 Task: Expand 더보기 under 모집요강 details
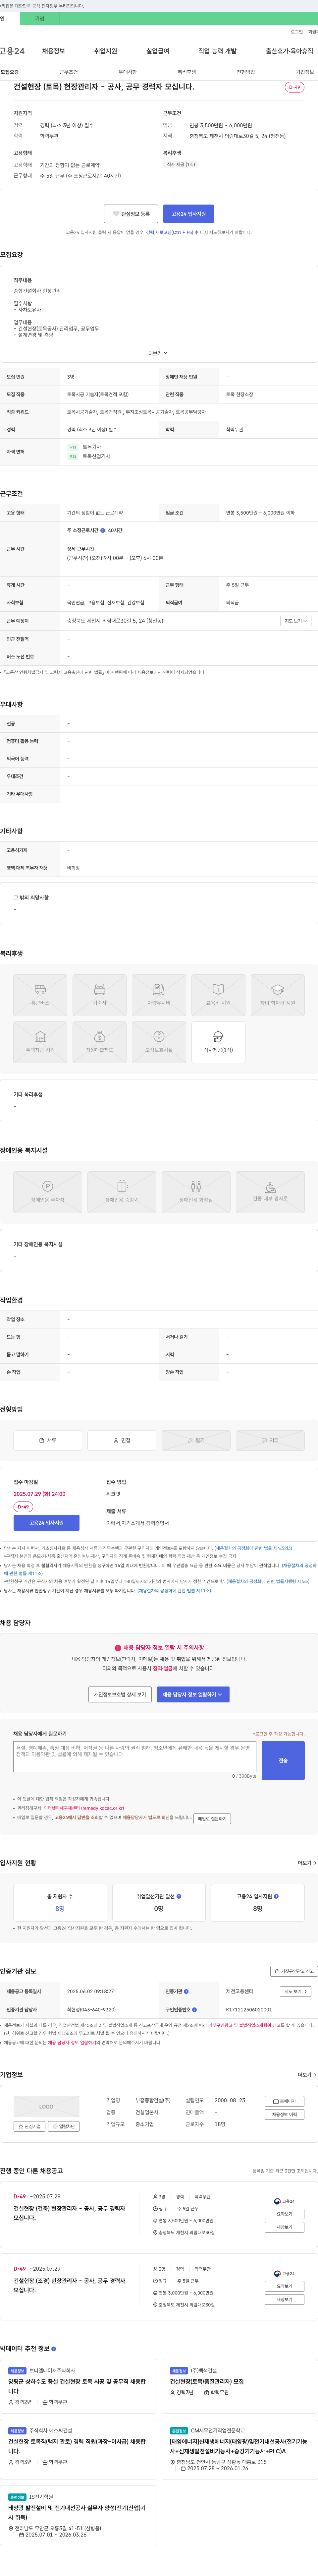click(x=158, y=353)
